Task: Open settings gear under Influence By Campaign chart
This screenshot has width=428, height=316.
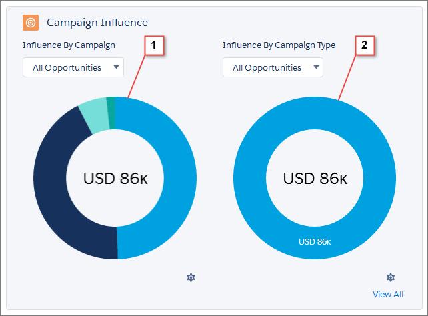Action: (191, 277)
